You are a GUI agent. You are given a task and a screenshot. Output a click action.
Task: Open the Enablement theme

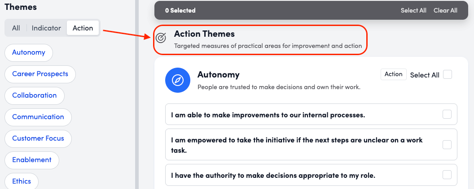32,160
